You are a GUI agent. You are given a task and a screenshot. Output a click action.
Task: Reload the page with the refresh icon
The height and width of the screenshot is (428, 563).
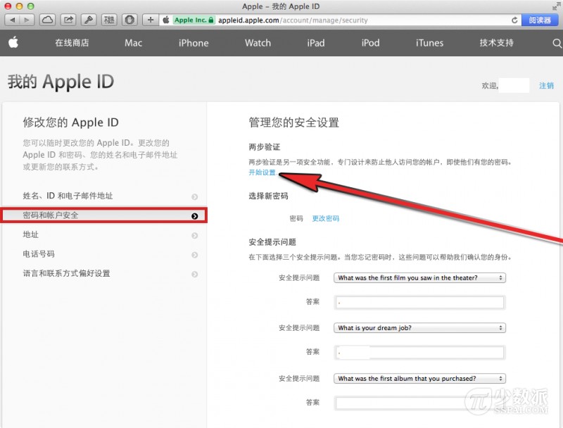click(514, 20)
